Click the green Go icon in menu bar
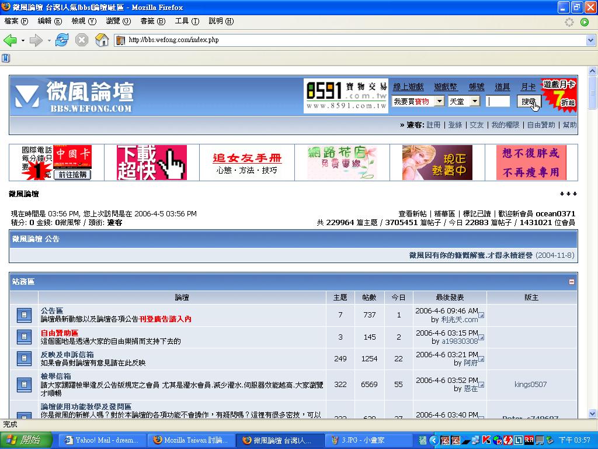The image size is (598, 449). click(x=585, y=22)
